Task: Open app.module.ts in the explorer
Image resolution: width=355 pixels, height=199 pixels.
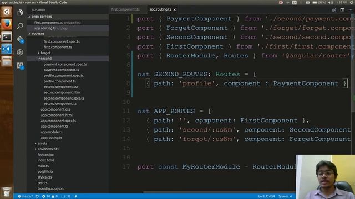Action: (x=52, y=132)
